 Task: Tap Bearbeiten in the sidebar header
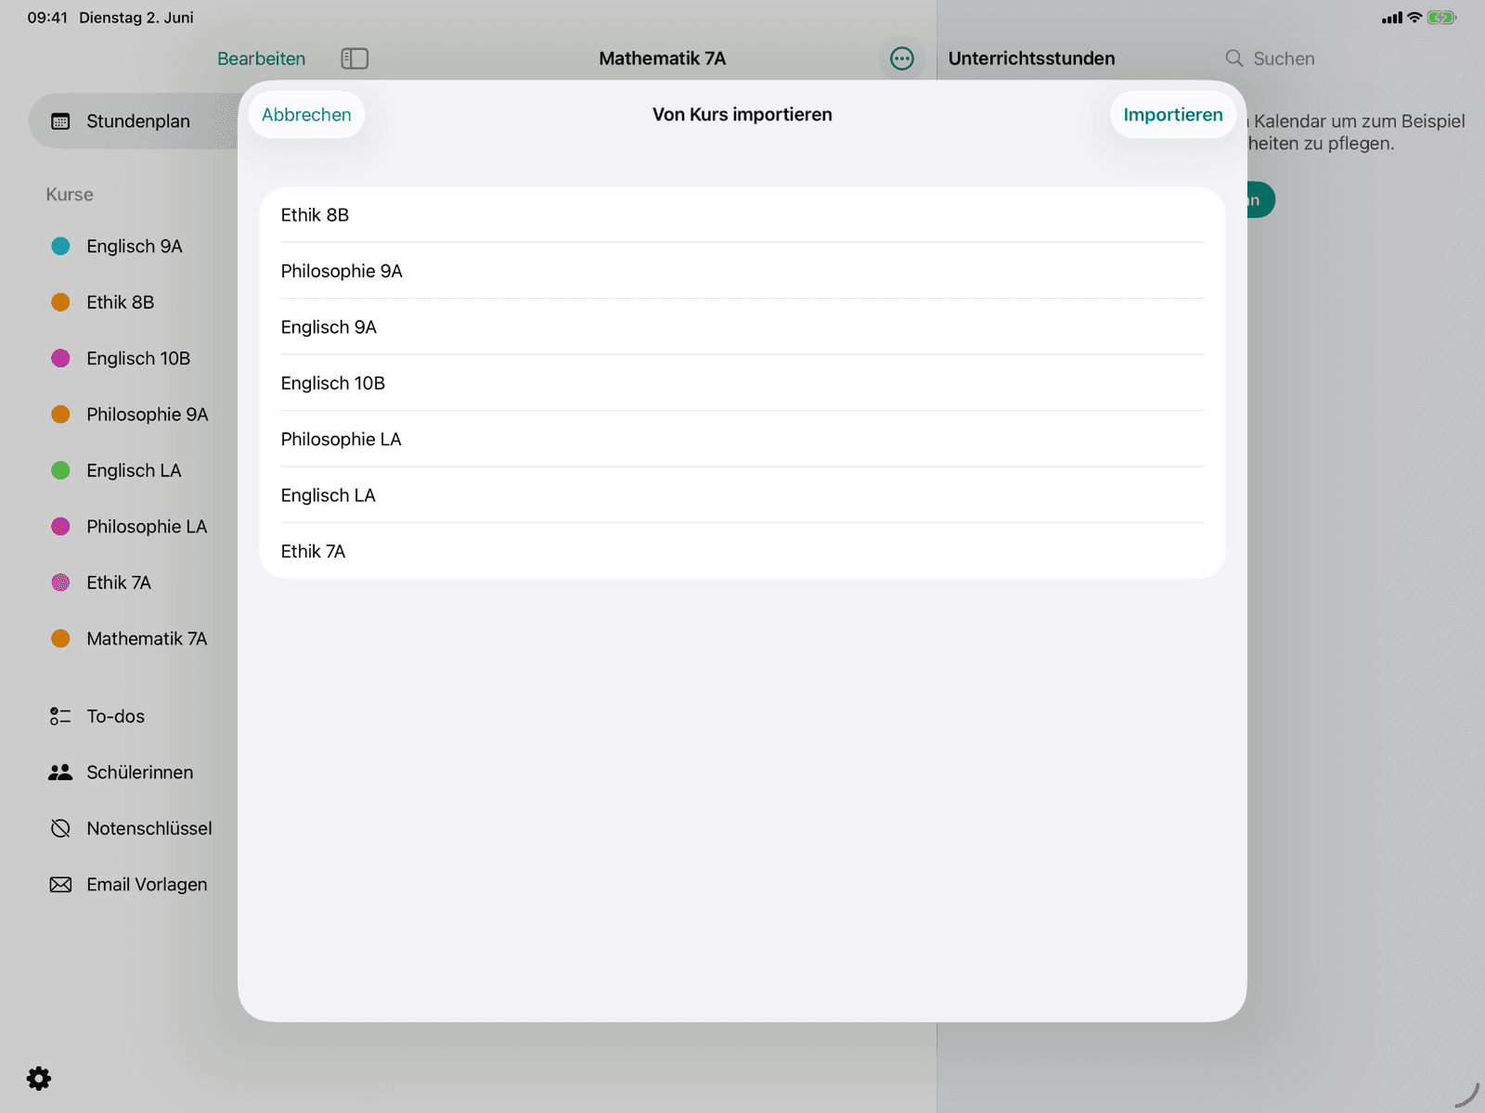[x=261, y=58]
